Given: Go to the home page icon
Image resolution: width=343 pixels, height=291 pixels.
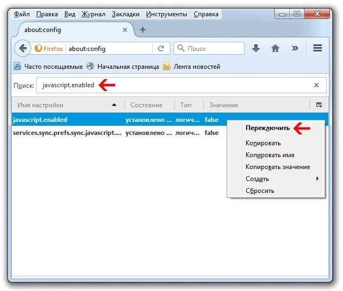Looking at the screenshot, I should click(275, 48).
